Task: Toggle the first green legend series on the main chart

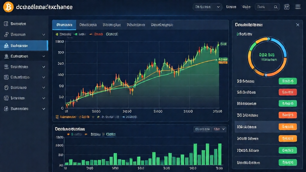Action: [x=58, y=34]
